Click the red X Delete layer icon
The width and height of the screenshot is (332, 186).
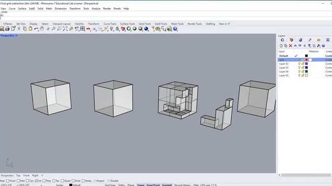click(290, 46)
